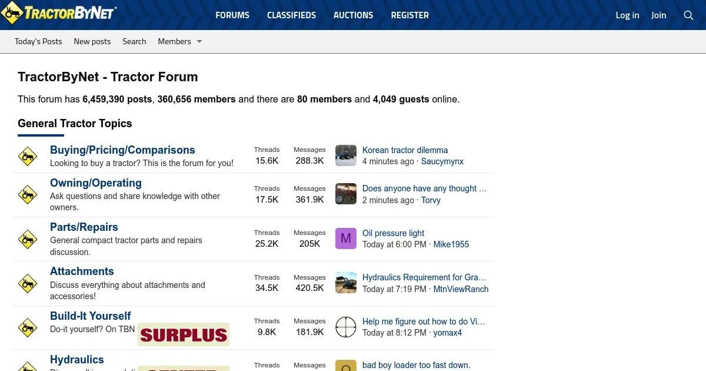Open the Members sub-navigation link
The image size is (706, 371).
174,41
